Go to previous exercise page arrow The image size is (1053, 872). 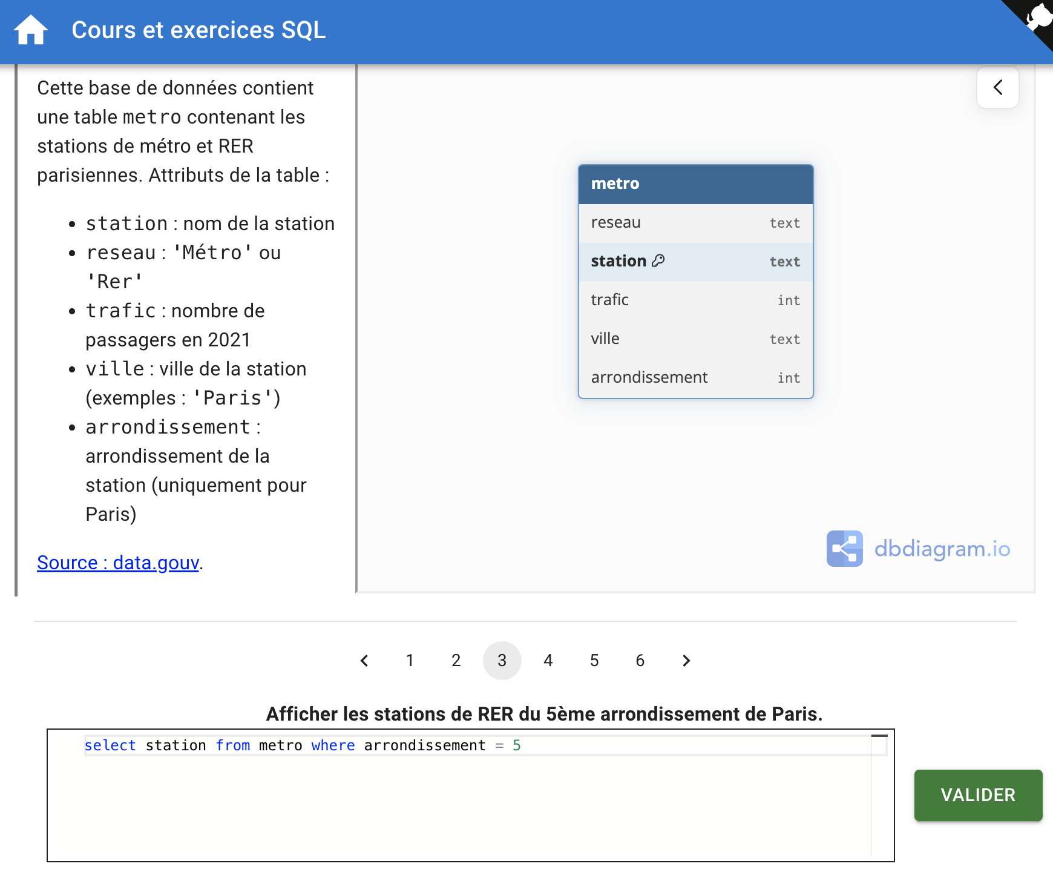coord(364,661)
